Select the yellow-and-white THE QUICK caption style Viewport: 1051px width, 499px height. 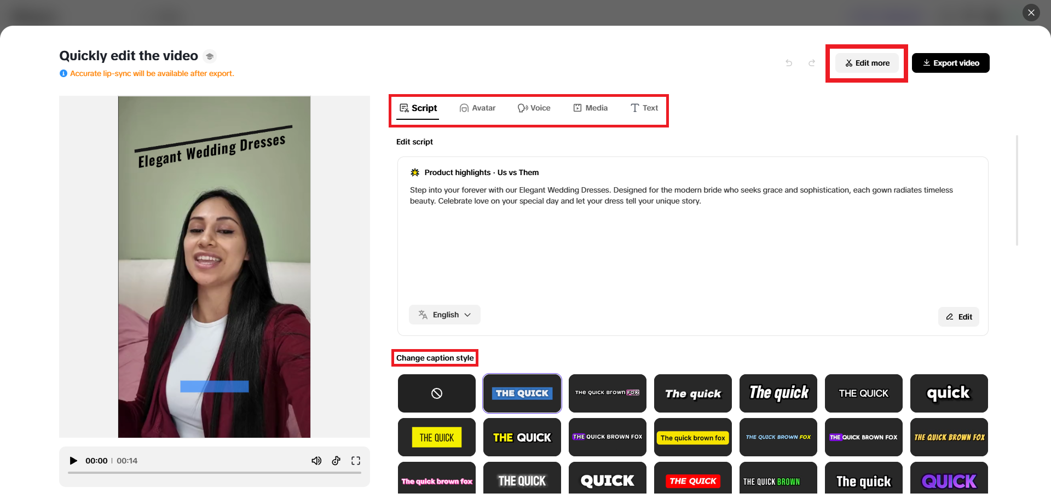pyautogui.click(x=522, y=437)
